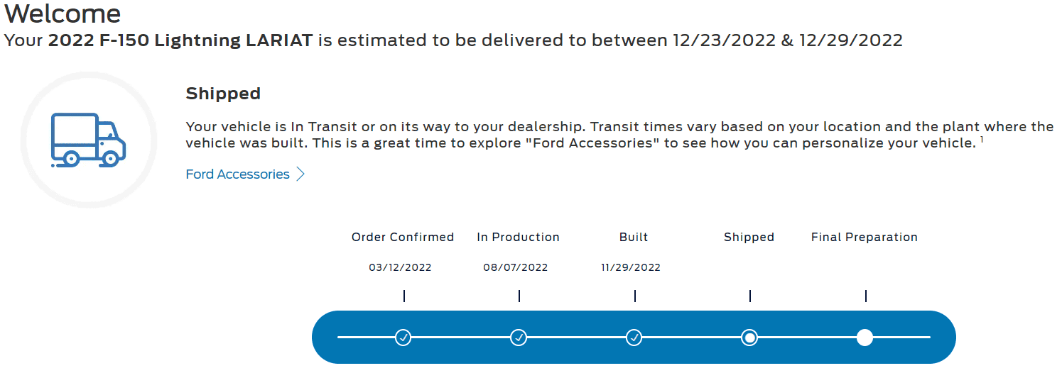Click the 11/29/2022 built date

[x=631, y=268]
